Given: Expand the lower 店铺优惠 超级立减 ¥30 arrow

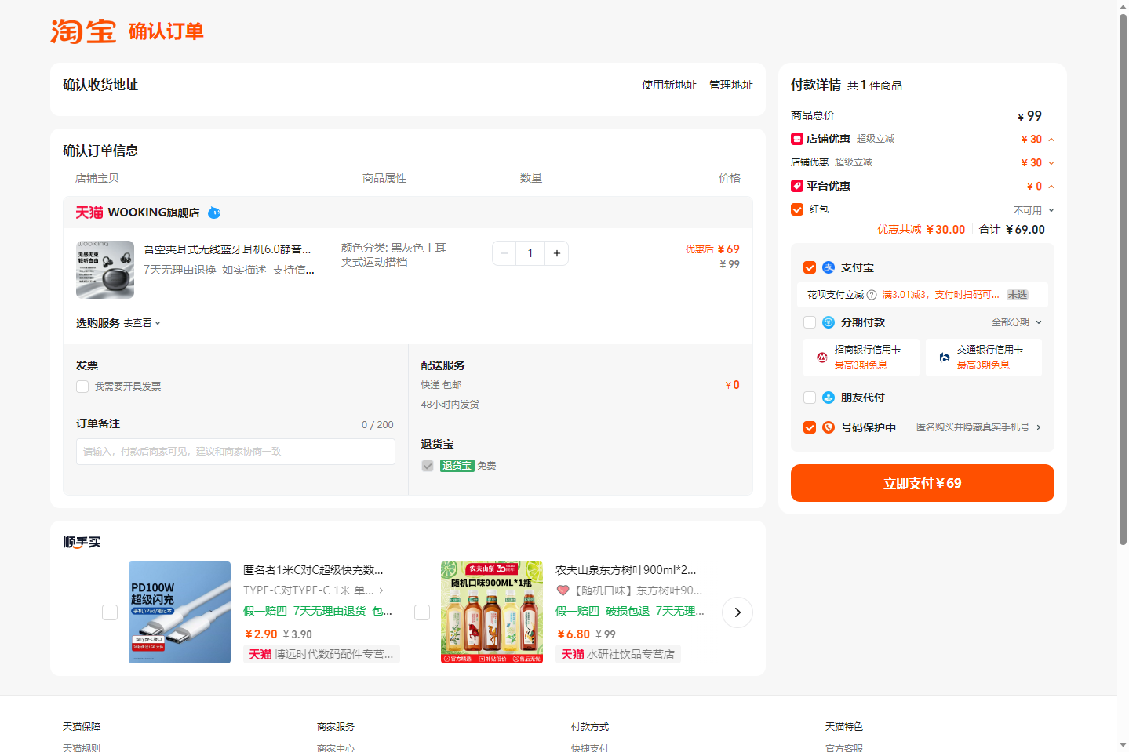Looking at the screenshot, I should [1051, 163].
